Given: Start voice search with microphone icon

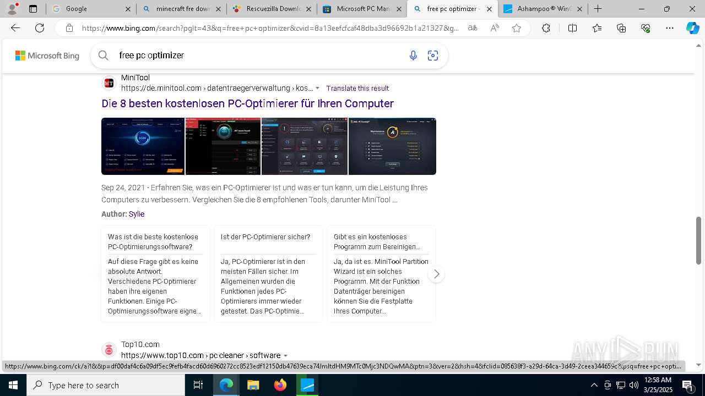Looking at the screenshot, I should [x=413, y=55].
